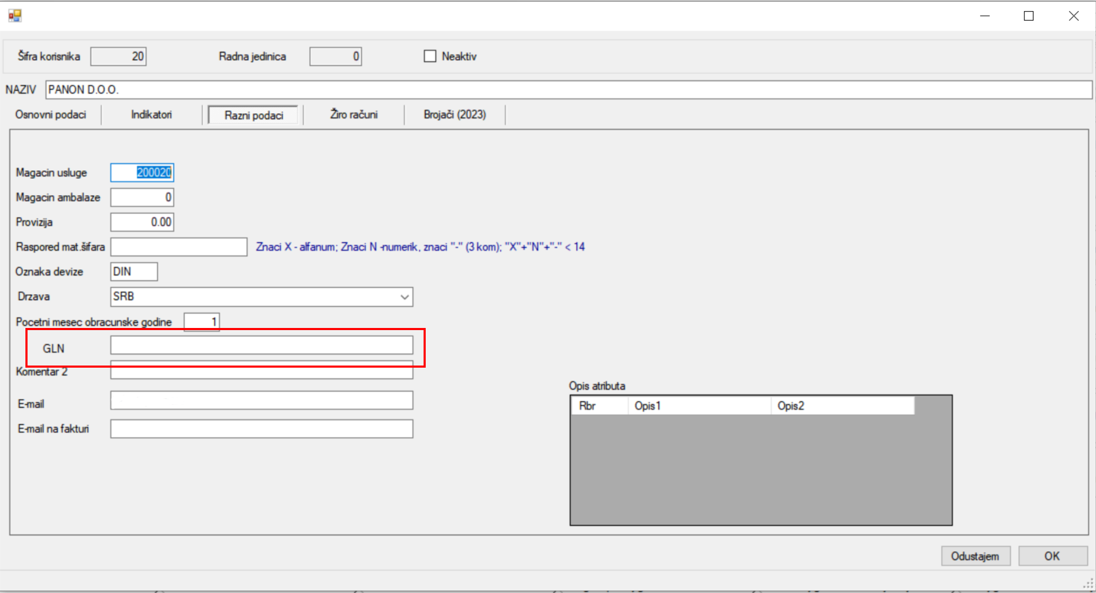
Task: Focus the Magacin usluge field
Action: pyautogui.click(x=142, y=172)
